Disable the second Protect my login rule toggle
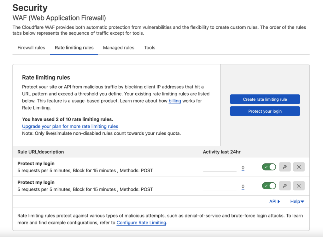This screenshot has width=323, height=237. click(x=269, y=186)
